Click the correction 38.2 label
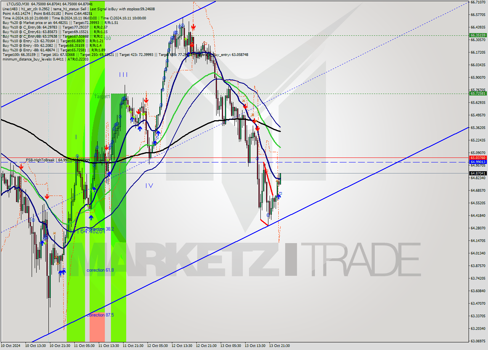Screen dimensions: 488x350 click(x=100, y=229)
